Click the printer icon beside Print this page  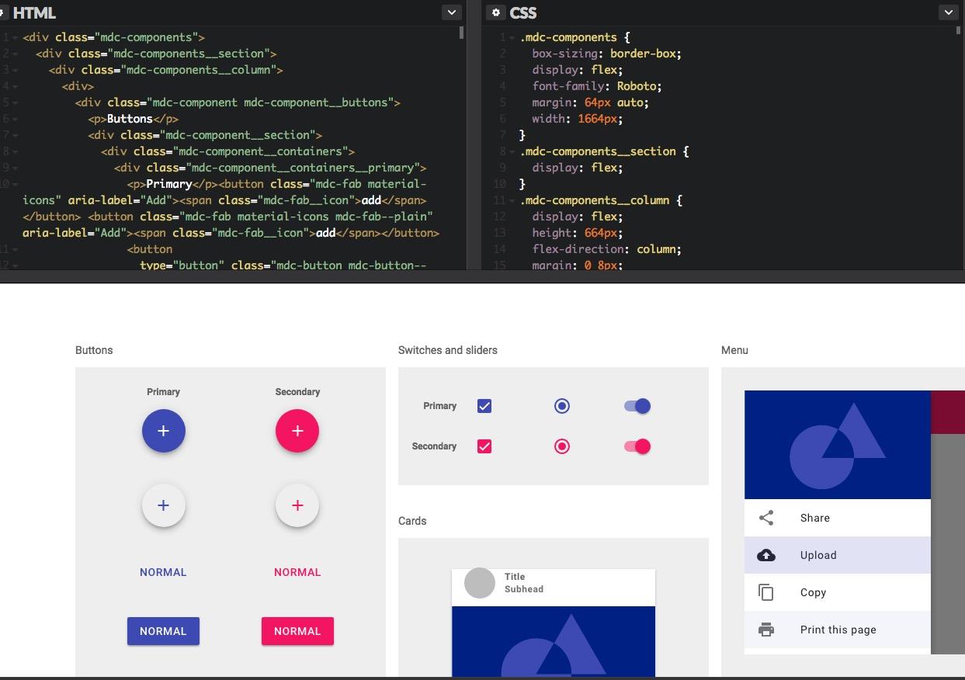point(766,630)
